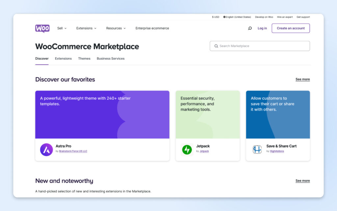Switch to the Themes tab
The width and height of the screenshot is (337, 211).
pos(84,58)
